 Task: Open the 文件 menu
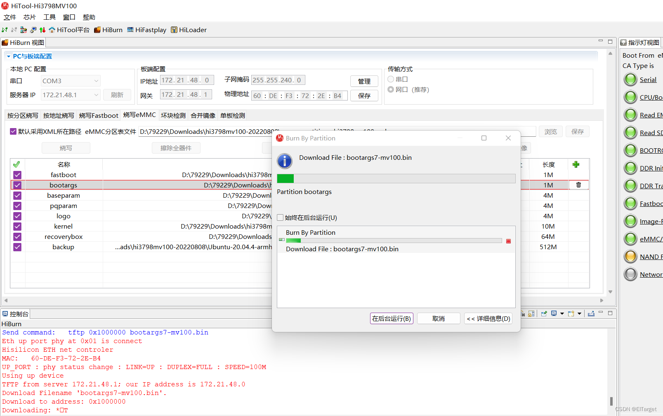(10, 17)
